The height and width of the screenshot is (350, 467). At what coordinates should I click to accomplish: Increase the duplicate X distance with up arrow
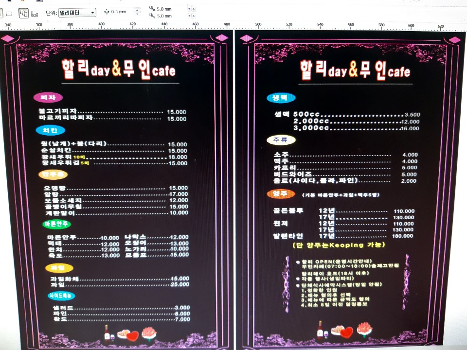[x=194, y=9]
